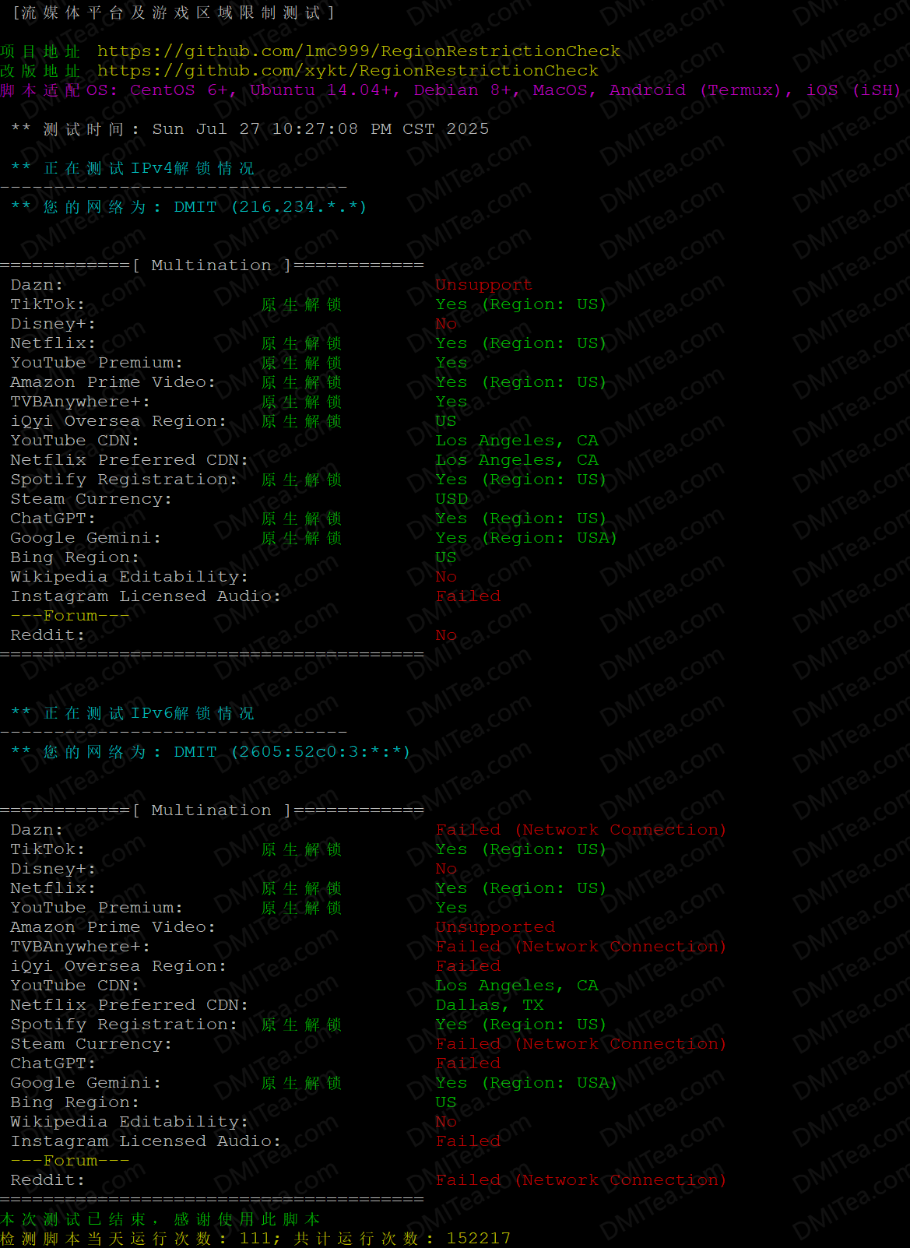910x1248 pixels.
Task: Click '正在测试IPv4解锁情况' heading
Action: click(149, 168)
